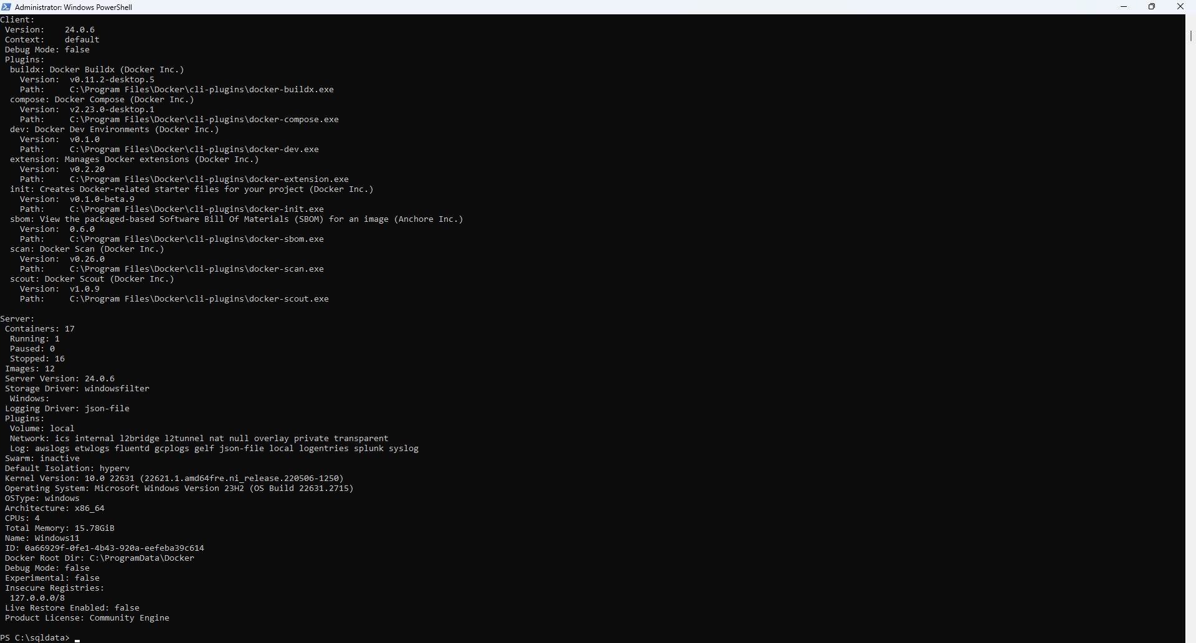Click the 'CPUs: 4' line
Viewport: 1196px width, 643px height.
click(22, 518)
